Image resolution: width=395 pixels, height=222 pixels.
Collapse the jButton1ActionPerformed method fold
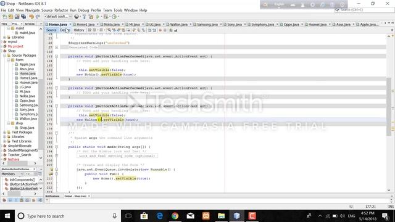pyautogui.click(x=56, y=56)
